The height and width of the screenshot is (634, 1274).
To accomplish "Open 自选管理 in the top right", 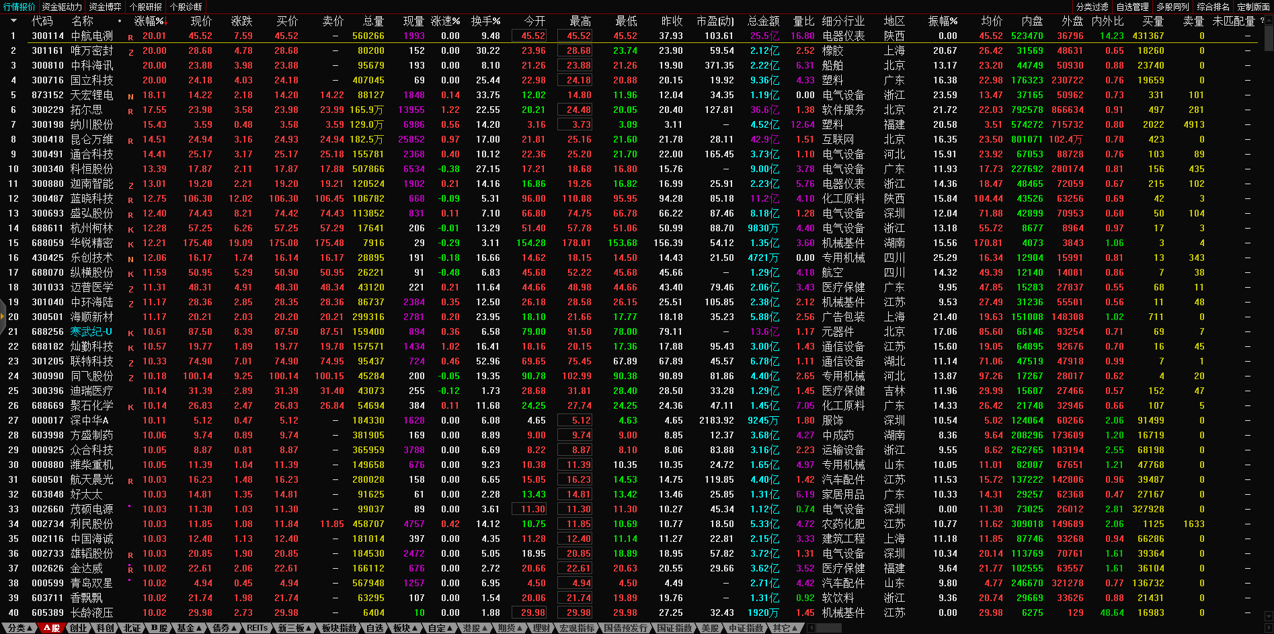I will tap(1133, 7).
